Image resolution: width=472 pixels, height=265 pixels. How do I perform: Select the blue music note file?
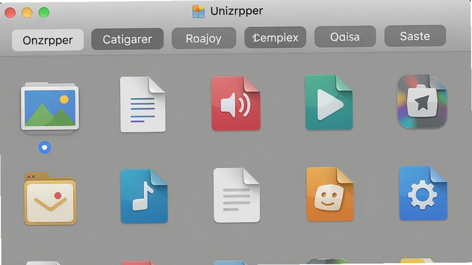point(144,196)
